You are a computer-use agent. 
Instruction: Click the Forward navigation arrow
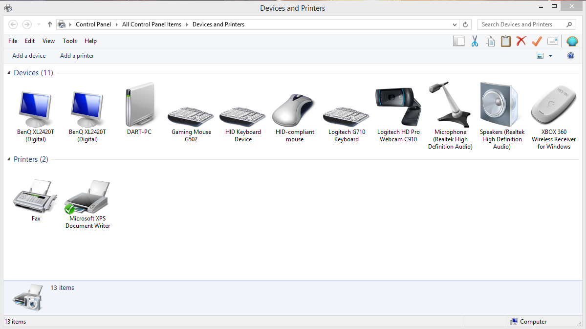pyautogui.click(x=27, y=24)
